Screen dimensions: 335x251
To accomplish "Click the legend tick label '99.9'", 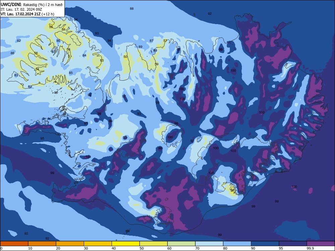I will pos(310,248).
